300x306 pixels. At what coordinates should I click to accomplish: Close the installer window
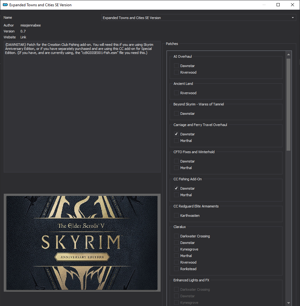pos(292,5)
